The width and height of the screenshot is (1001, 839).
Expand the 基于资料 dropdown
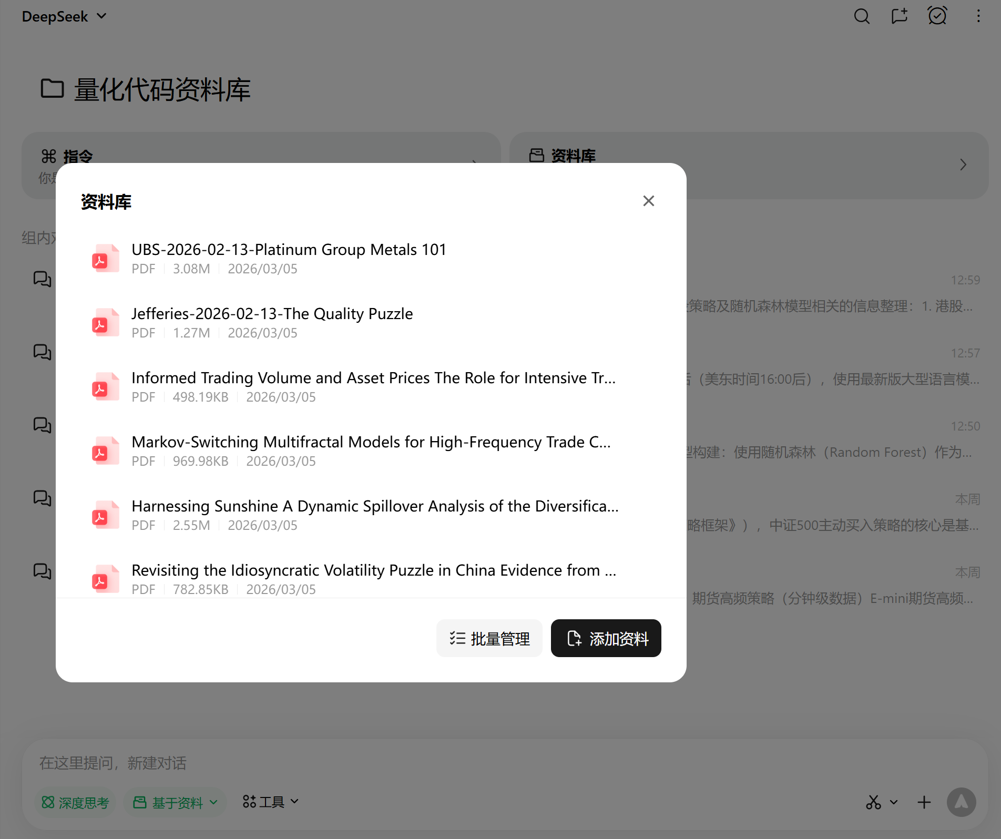pos(175,802)
